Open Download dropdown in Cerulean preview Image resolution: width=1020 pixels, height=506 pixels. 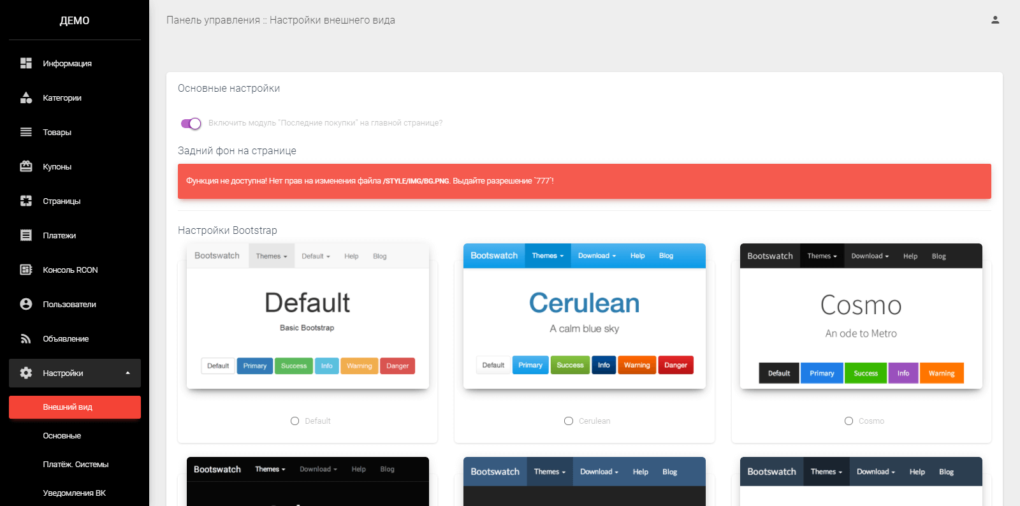click(597, 256)
